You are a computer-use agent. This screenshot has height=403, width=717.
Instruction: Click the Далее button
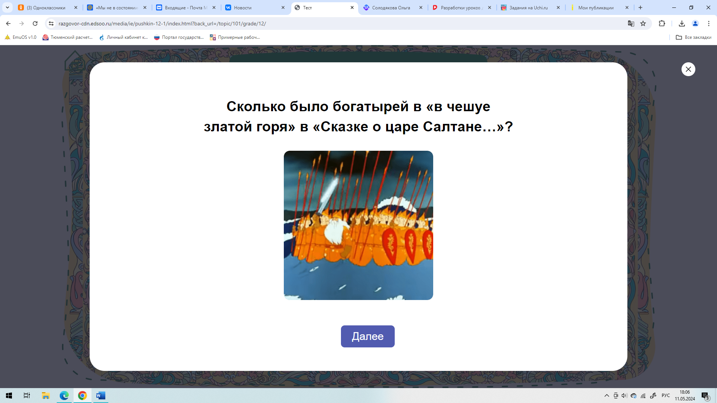point(367,336)
